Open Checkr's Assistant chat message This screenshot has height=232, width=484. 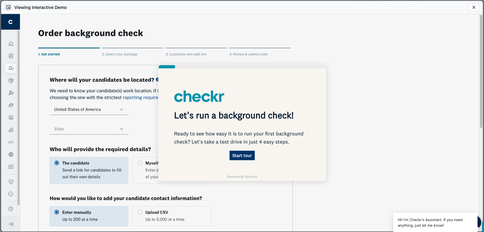[435, 222]
